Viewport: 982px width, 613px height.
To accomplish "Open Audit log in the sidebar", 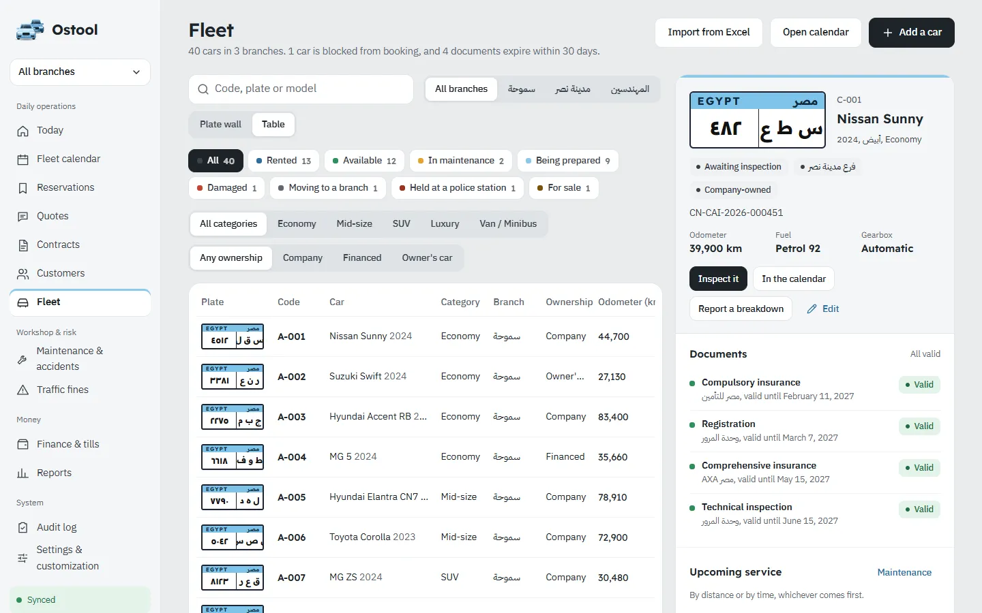I will [x=80, y=527].
